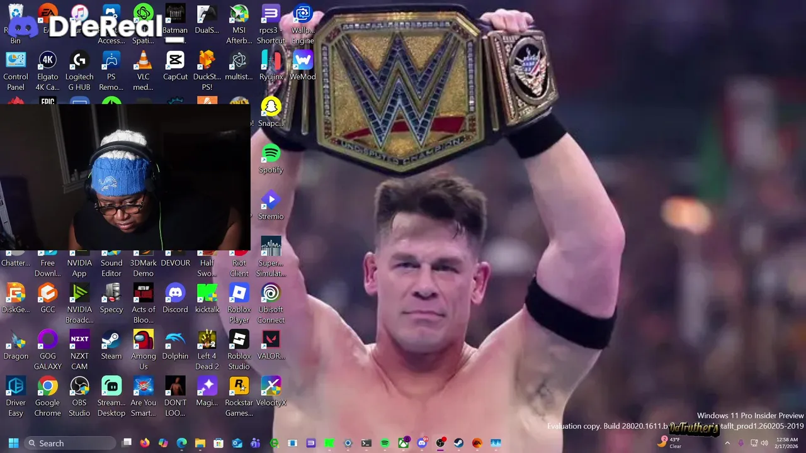Image resolution: width=806 pixels, height=453 pixels.
Task: Select the rpcs3 Shortcut desktop icon
Action: coord(271,25)
